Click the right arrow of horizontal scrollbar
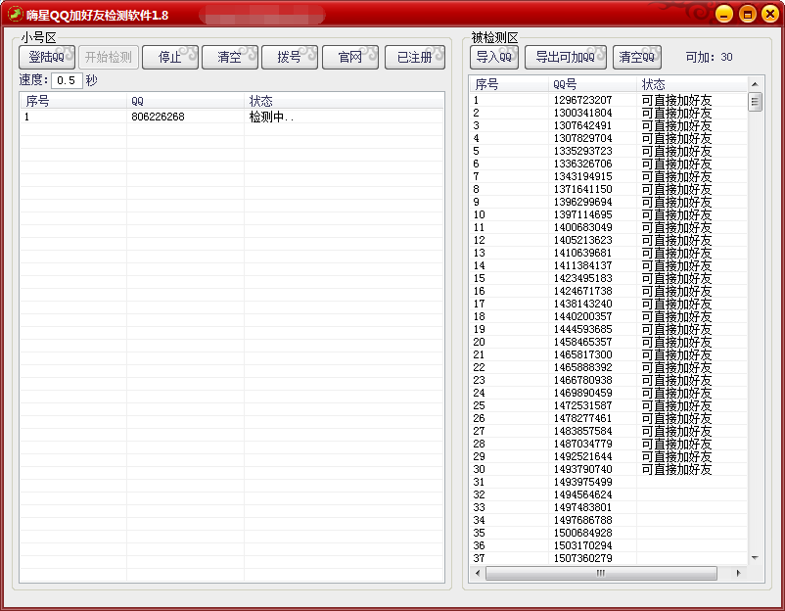785x611 pixels. [x=738, y=573]
